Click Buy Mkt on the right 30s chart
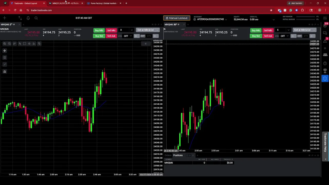This screenshot has height=185, width=329. tap(256, 30)
